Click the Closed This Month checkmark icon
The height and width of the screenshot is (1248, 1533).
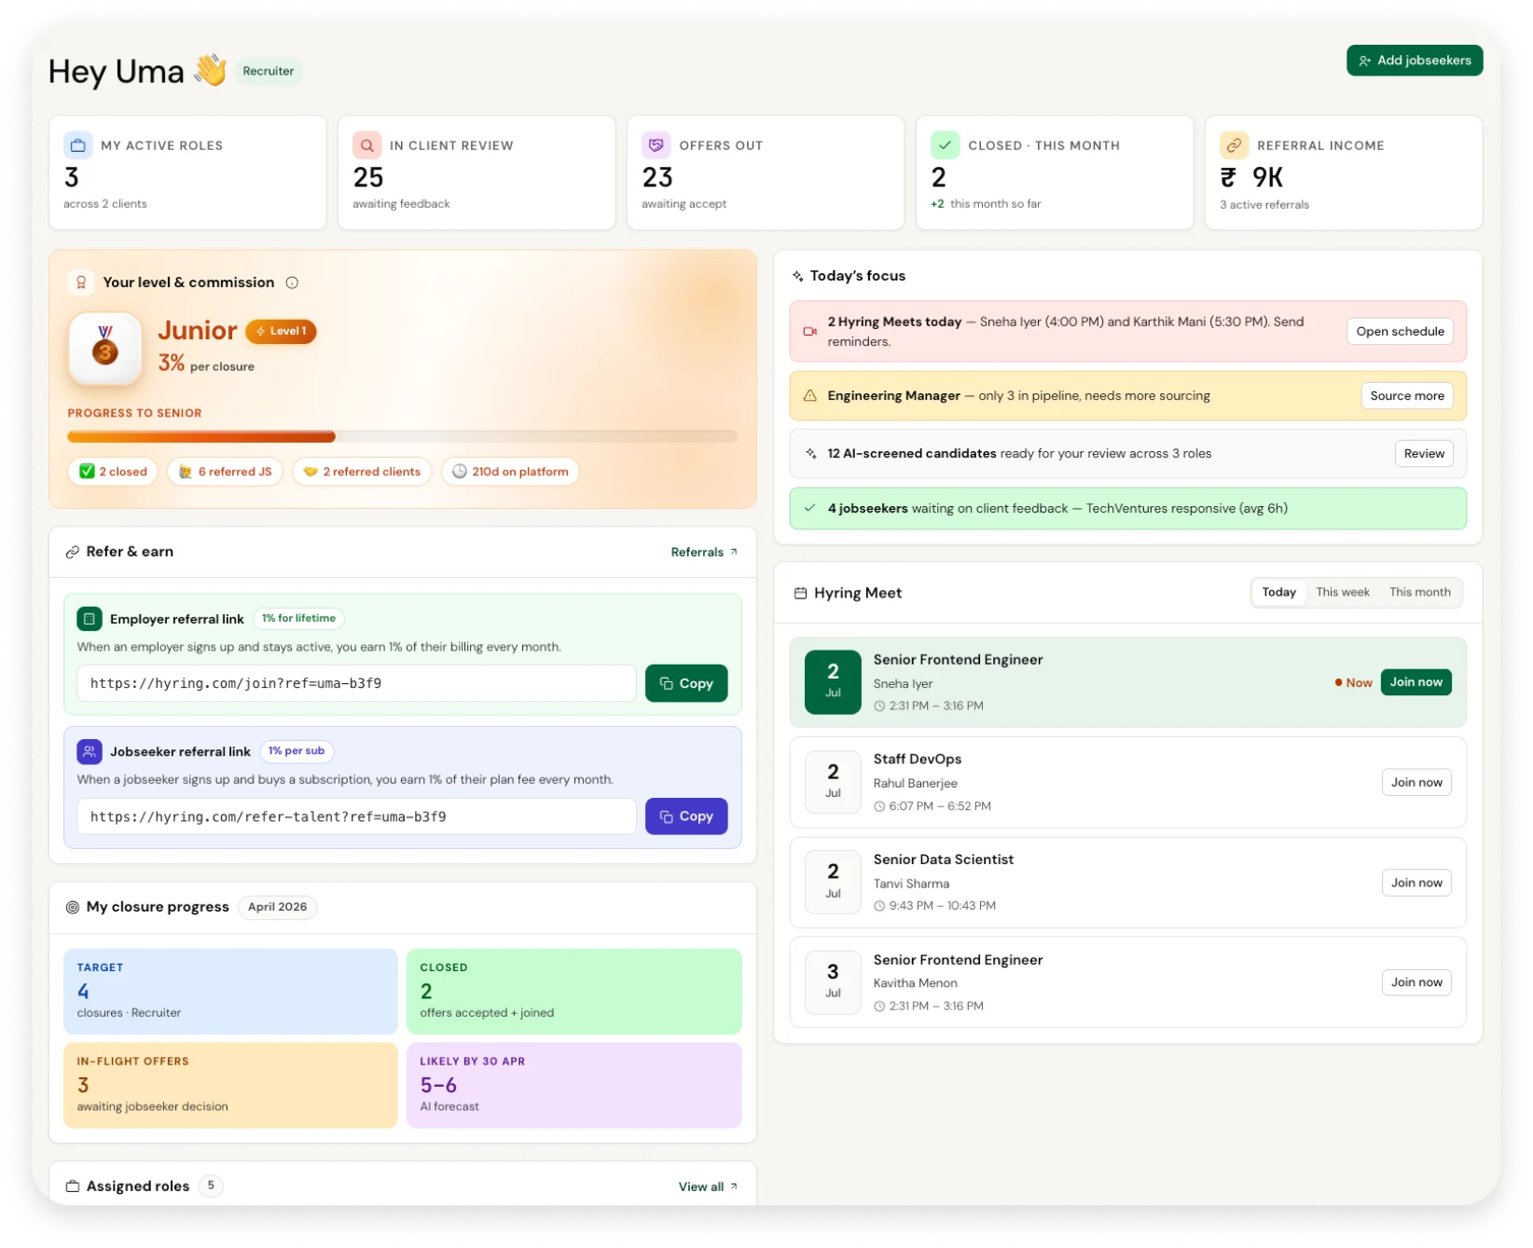pyautogui.click(x=946, y=145)
